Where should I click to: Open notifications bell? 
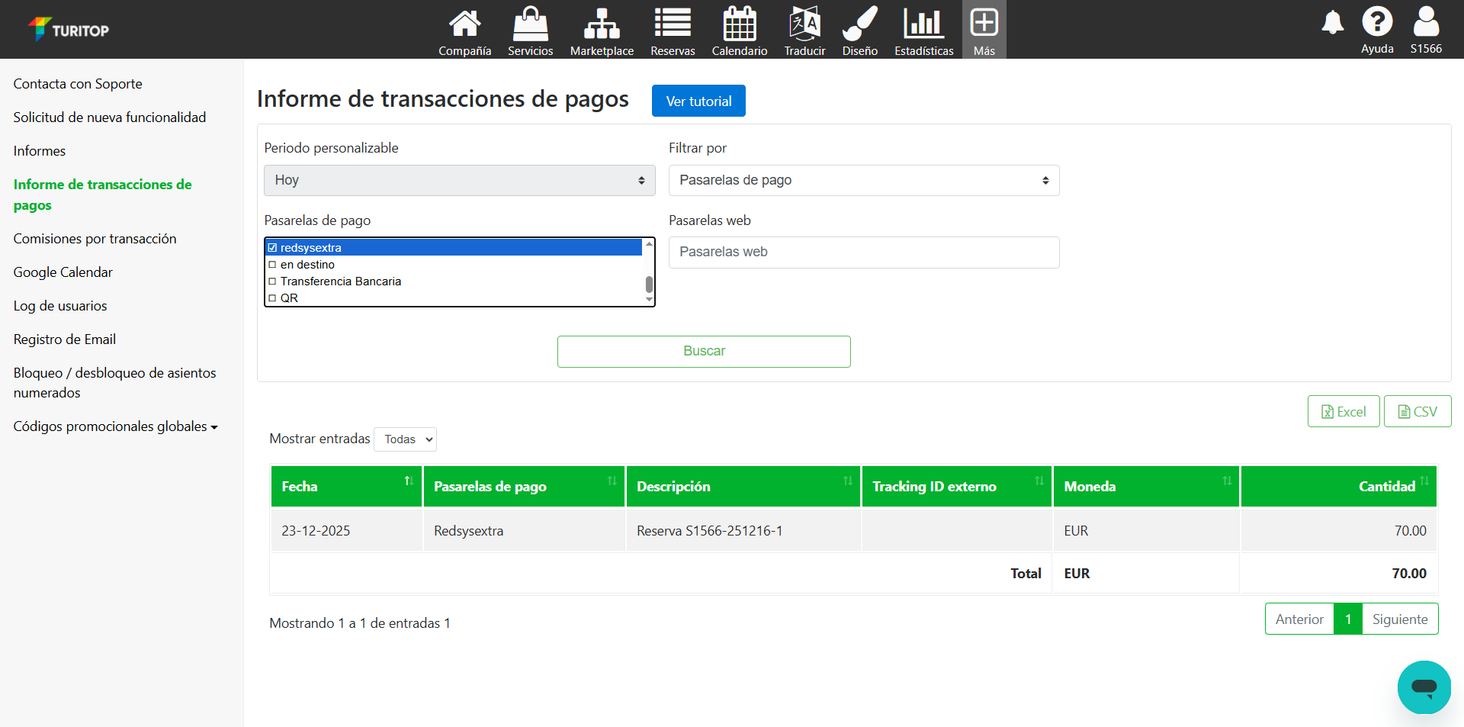(1332, 23)
